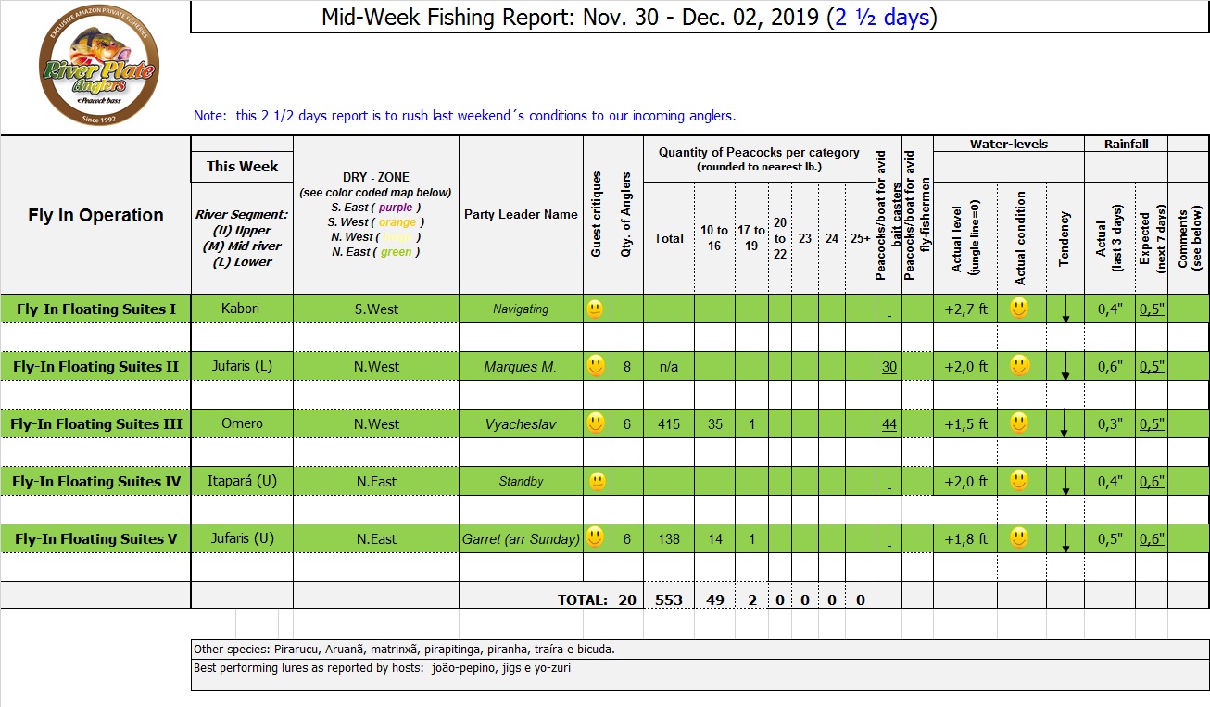Image resolution: width=1210 pixels, height=707 pixels.
Task: Click guest critique smiley for Floating Suites I
Action: click(595, 309)
